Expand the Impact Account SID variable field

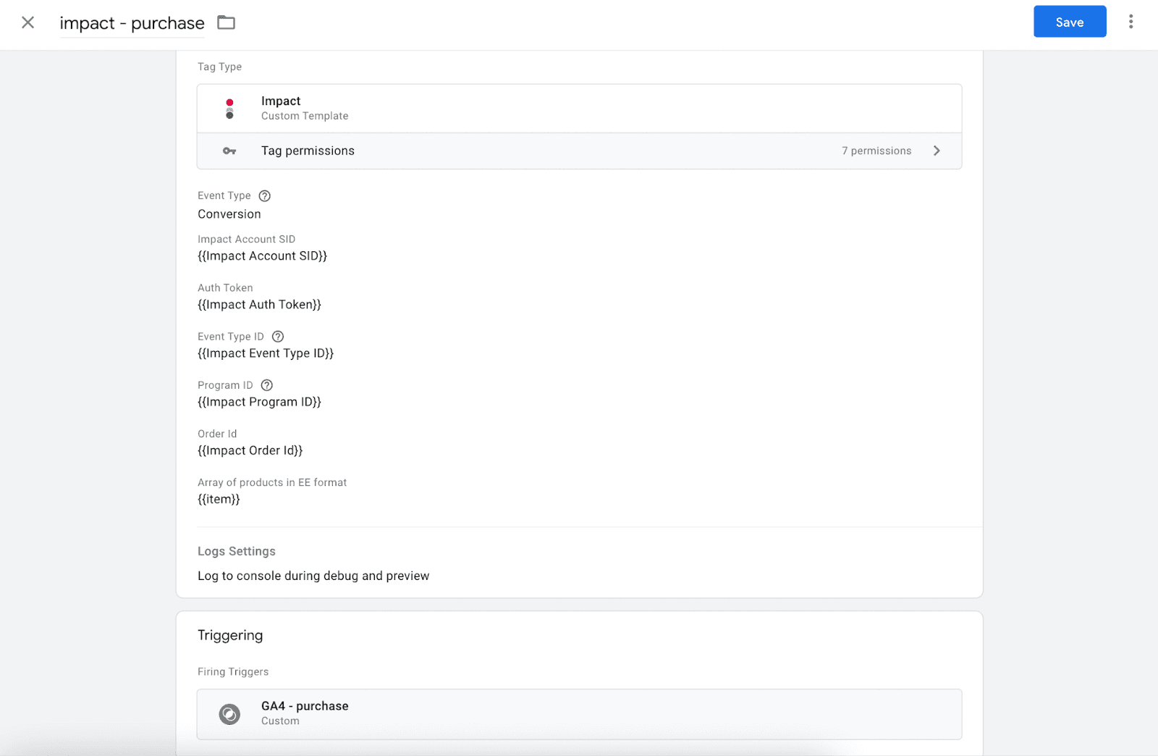tap(262, 255)
